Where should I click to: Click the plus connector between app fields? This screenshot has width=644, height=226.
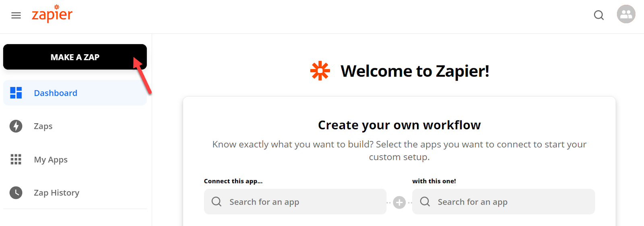(399, 203)
